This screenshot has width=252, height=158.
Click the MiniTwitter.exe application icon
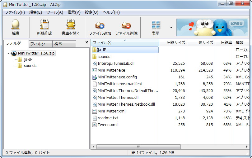[x=95, y=70]
